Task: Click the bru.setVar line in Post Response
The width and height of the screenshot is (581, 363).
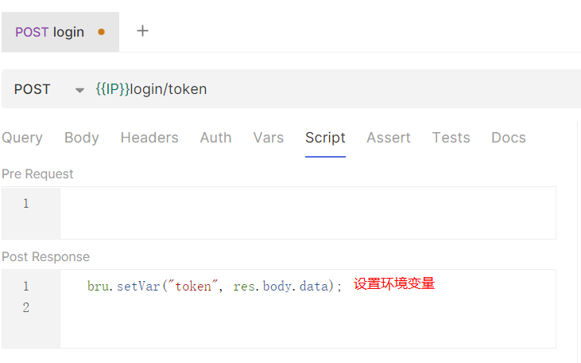Action: 215,286
